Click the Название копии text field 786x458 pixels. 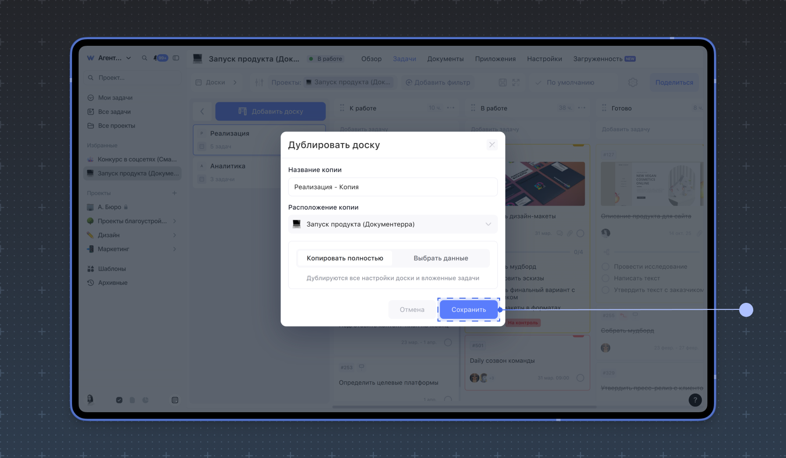393,187
